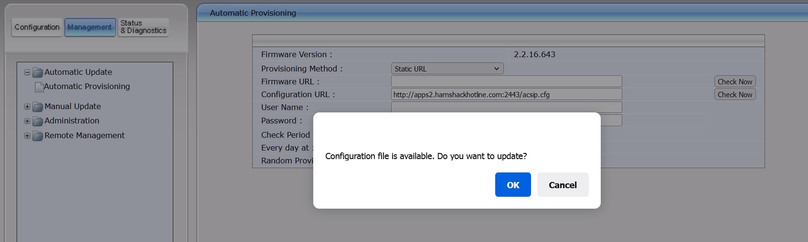
Task: Click the Automatic Provisioning page icon
Action: tap(39, 87)
